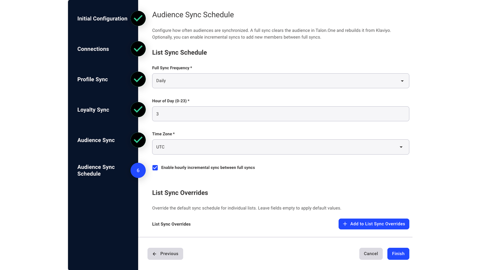
Task: Click the 'Override the default sync schedule' description text
Action: (x=246, y=208)
